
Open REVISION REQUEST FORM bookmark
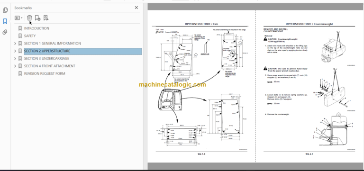pos(45,73)
